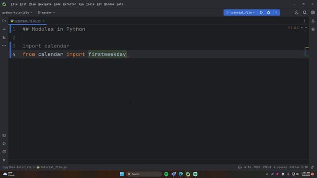Open the Navigate menu
Image resolution: width=317 pixels, height=178 pixels.
click(45, 4)
